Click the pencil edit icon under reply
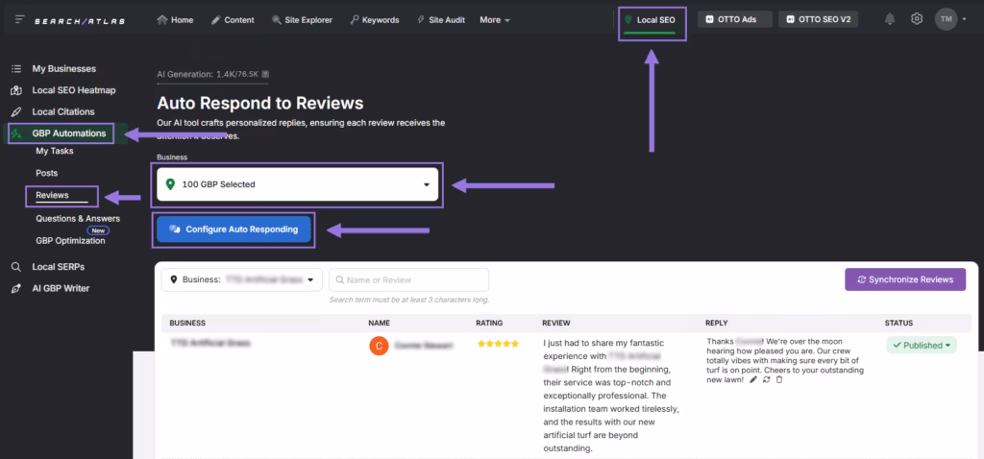The height and width of the screenshot is (459, 984). coord(753,379)
